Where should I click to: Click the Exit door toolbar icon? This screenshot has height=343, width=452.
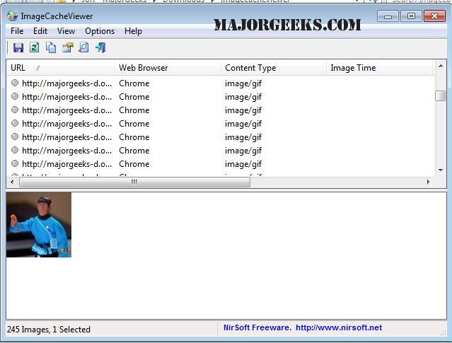[x=100, y=47]
